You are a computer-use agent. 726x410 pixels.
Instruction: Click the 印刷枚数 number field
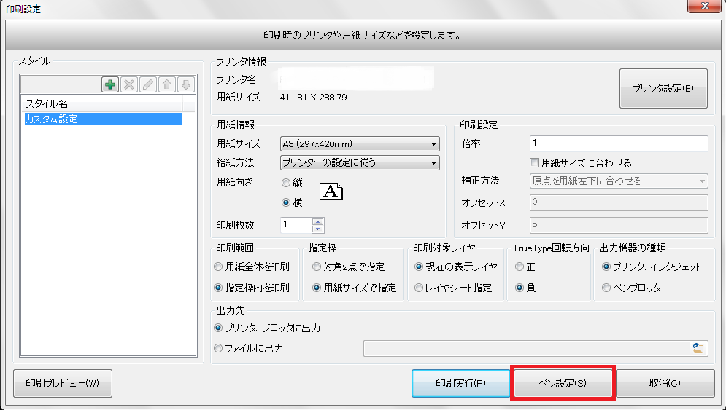296,225
